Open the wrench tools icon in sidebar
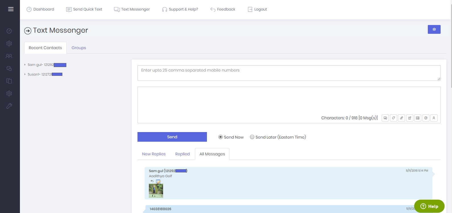The height and width of the screenshot is (213, 452). click(9, 106)
